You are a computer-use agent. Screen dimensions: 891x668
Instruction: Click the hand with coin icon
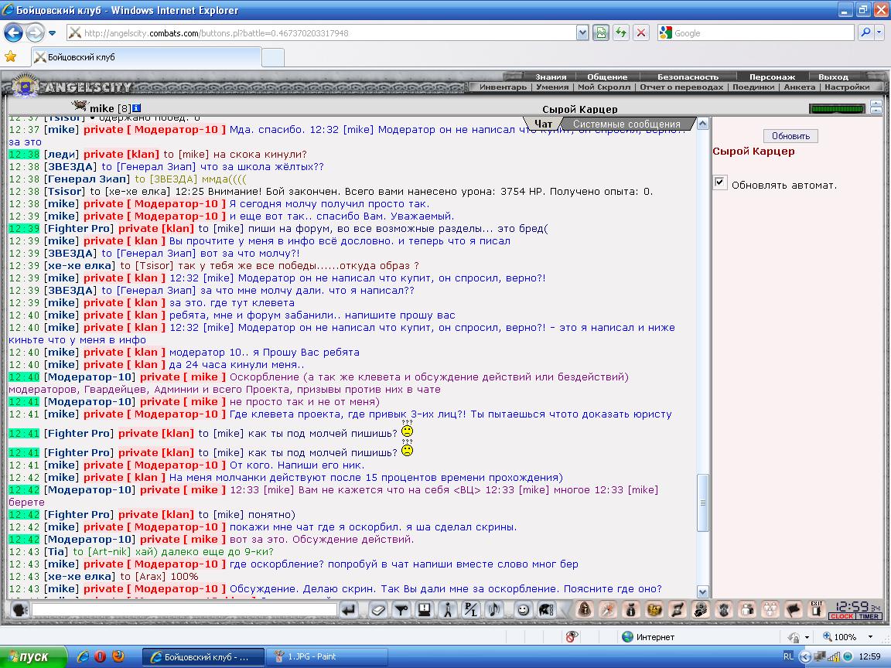pyautogui.click(x=701, y=610)
